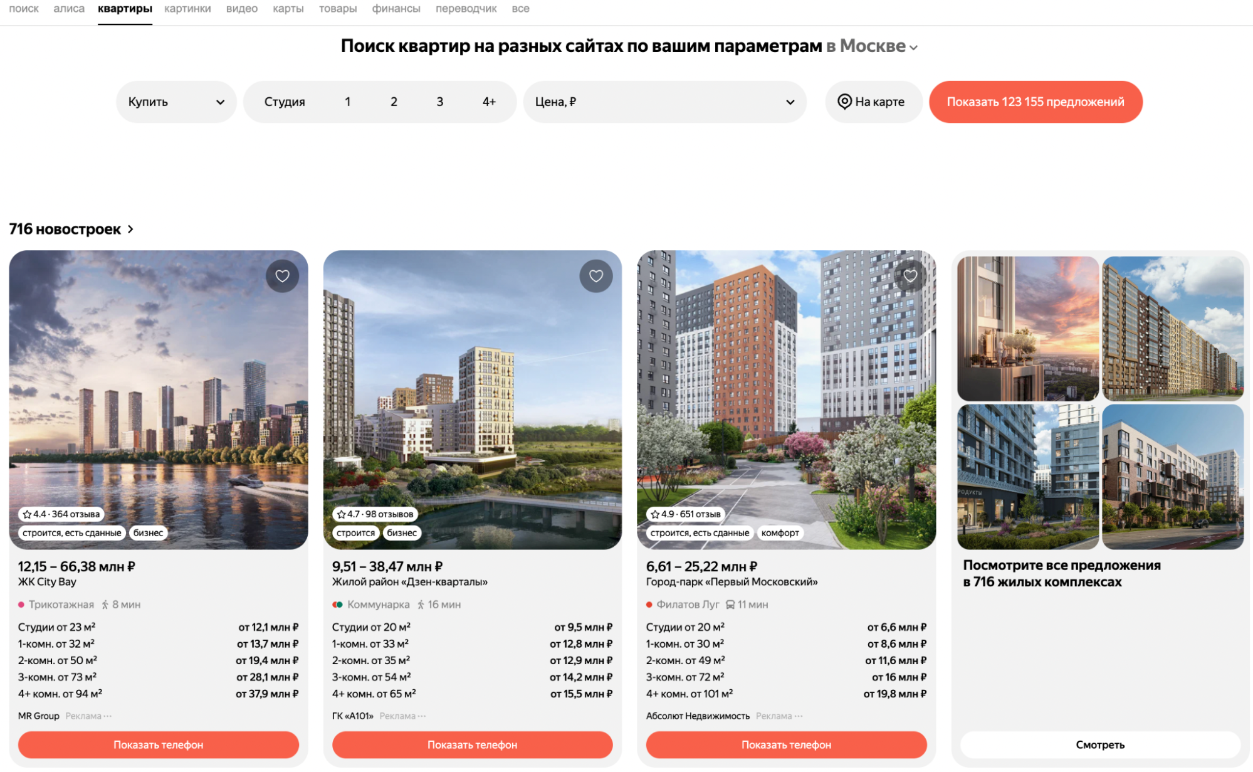Click the transport icon by Филатов Луг 11 мин

point(730,605)
